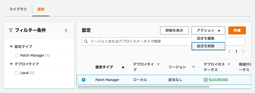This screenshot has height=93, width=255.
Task: Click the SUCCEEDED status text
Action: coord(218,80)
